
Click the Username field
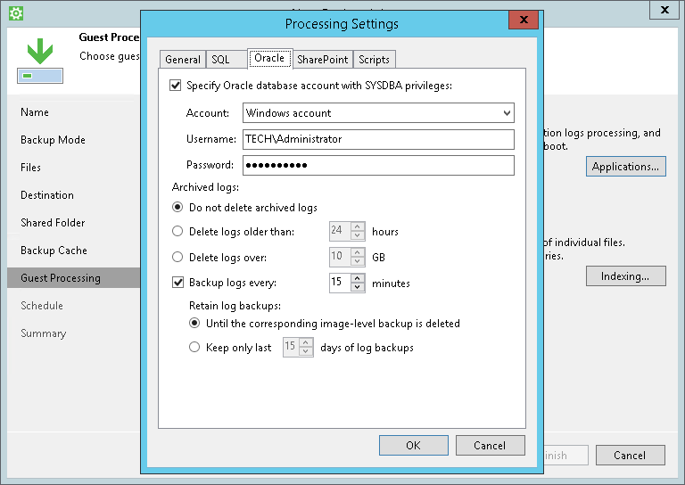click(x=378, y=139)
